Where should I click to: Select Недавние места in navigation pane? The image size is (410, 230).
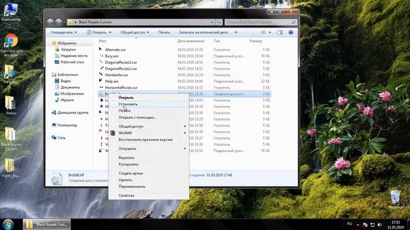click(74, 56)
